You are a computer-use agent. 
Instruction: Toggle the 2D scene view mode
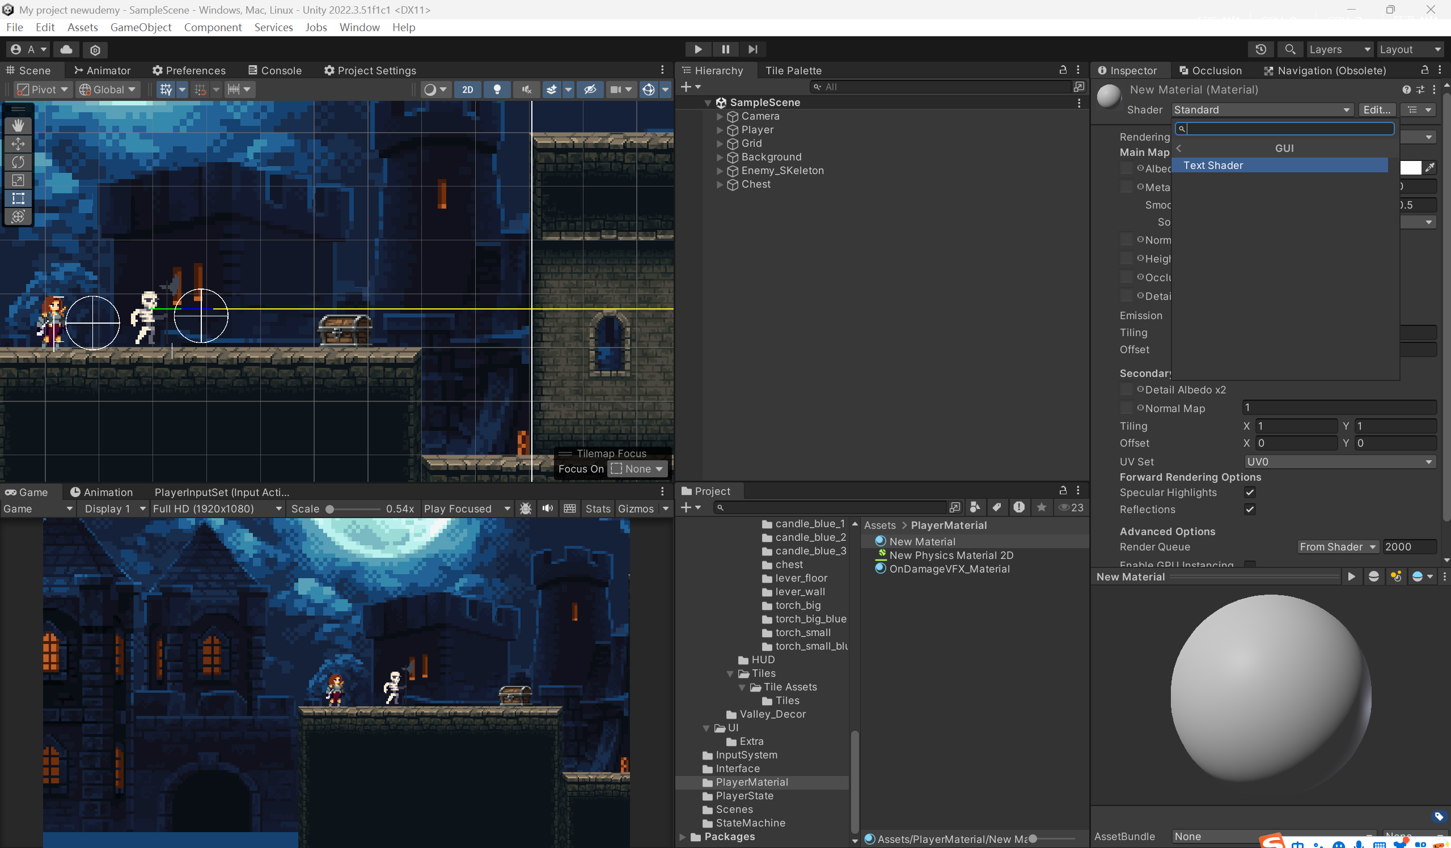tap(468, 89)
